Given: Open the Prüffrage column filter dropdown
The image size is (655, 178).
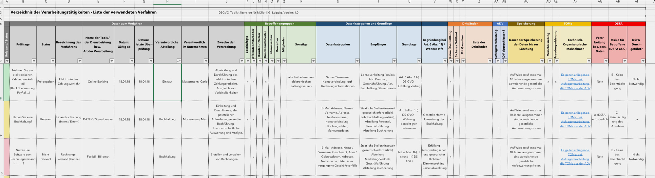Looking at the screenshot, I should point(34,61).
